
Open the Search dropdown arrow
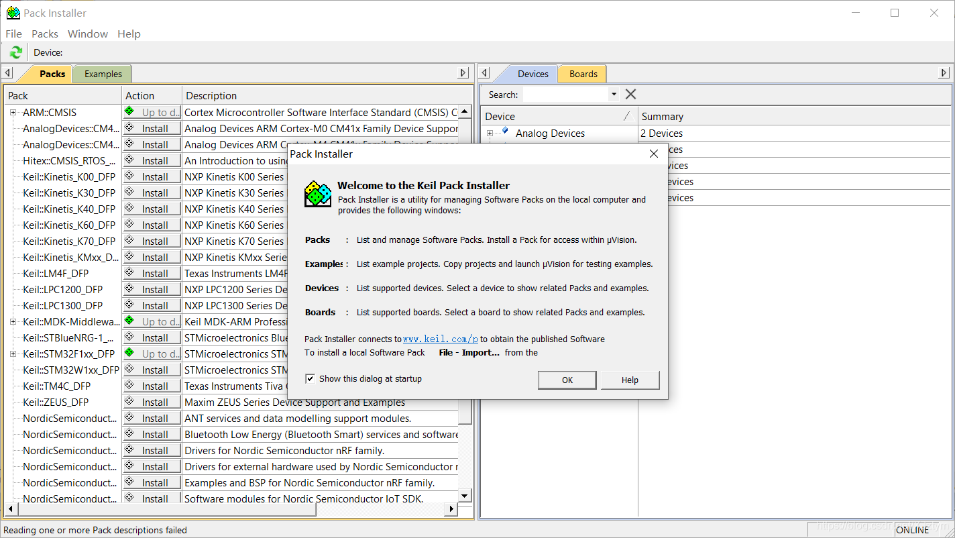(614, 95)
